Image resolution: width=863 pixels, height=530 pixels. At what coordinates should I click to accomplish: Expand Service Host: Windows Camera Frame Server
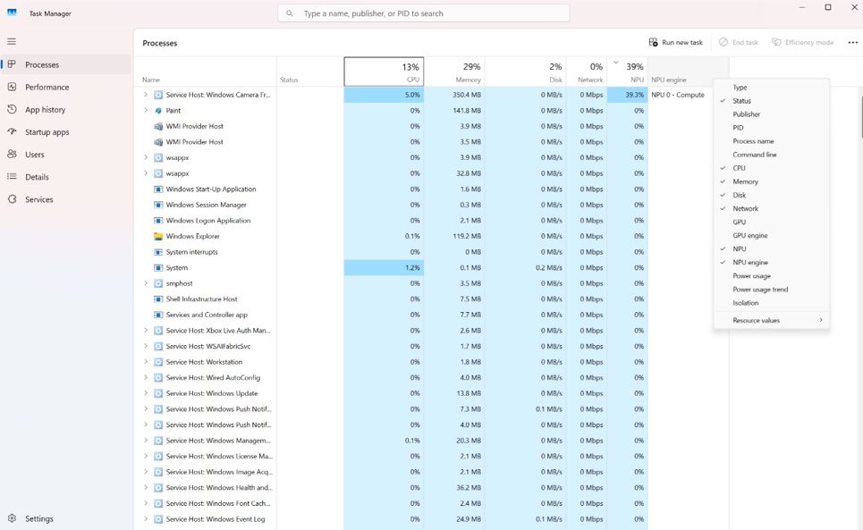(x=146, y=95)
